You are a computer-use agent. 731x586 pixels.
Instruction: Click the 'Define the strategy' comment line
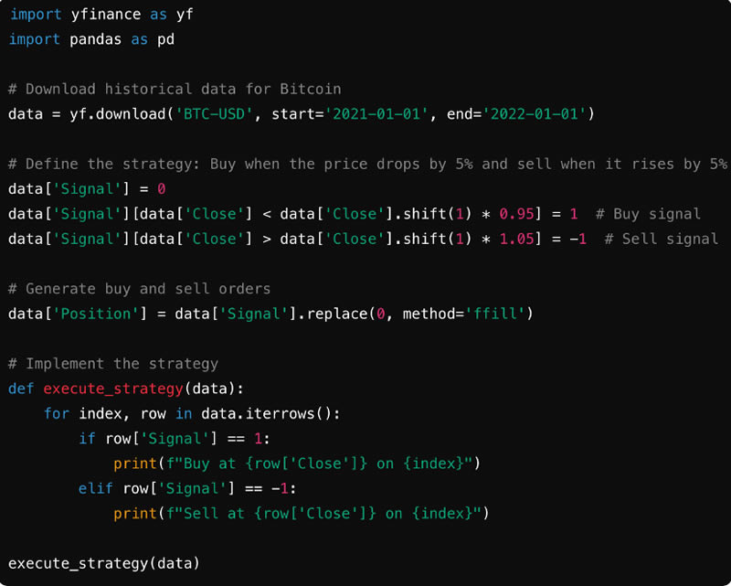368,165
